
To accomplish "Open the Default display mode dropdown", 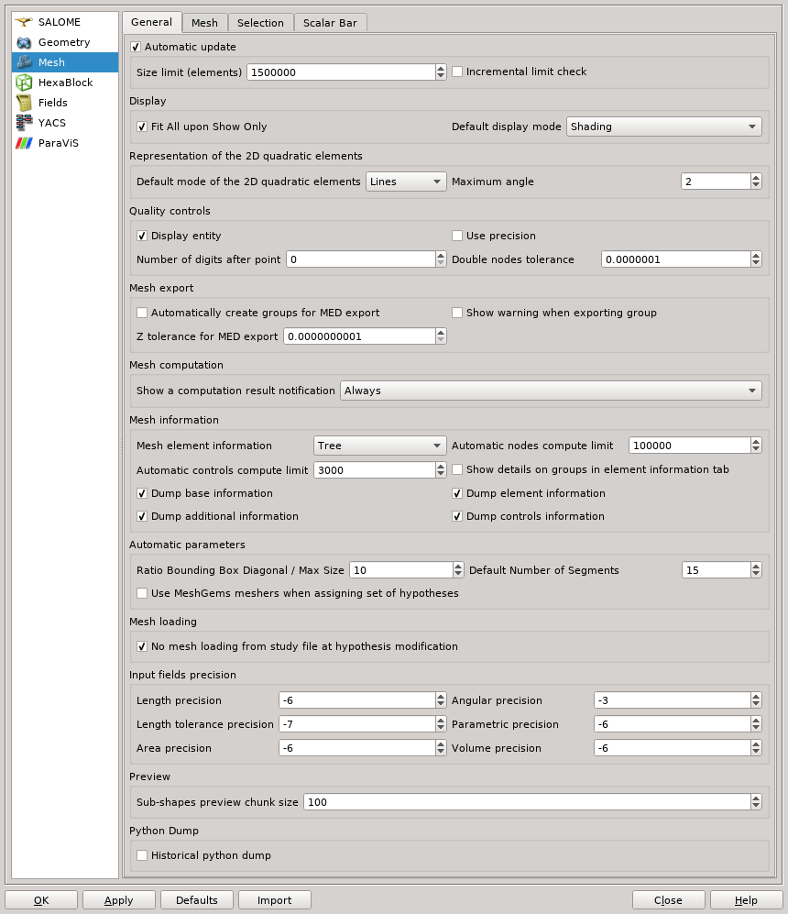I will (664, 127).
